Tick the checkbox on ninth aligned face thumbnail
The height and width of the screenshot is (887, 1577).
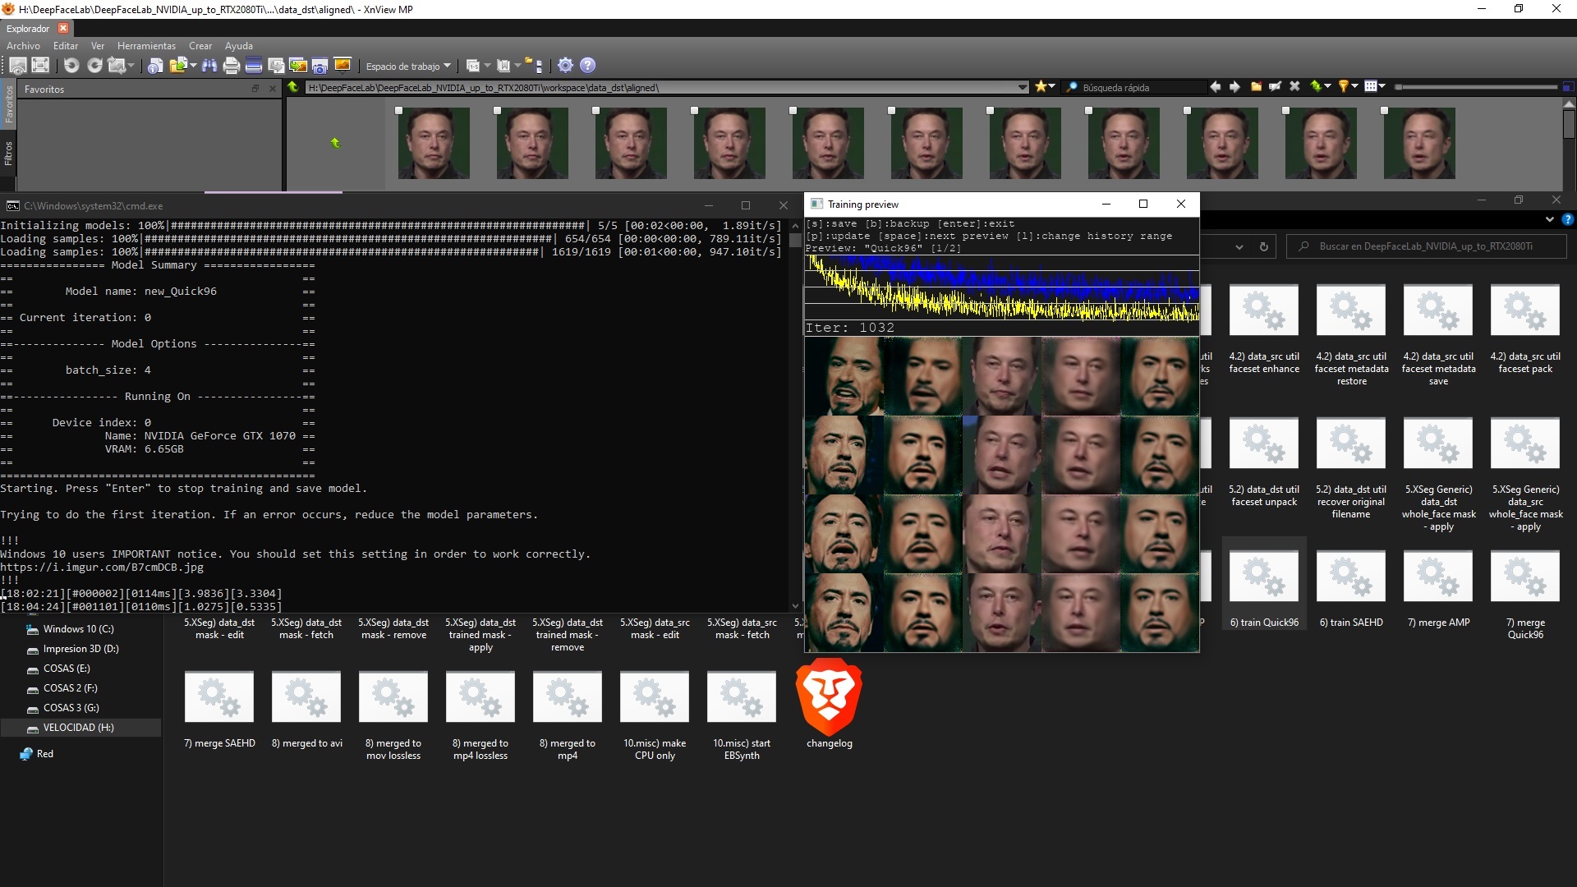click(x=1187, y=110)
